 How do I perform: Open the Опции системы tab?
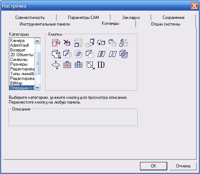click(x=165, y=24)
